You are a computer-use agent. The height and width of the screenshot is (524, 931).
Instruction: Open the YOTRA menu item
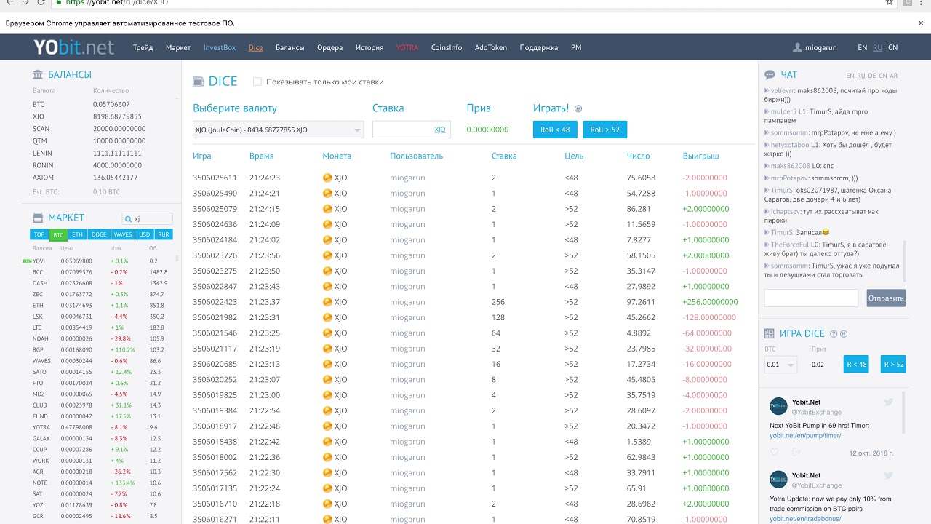[407, 48]
